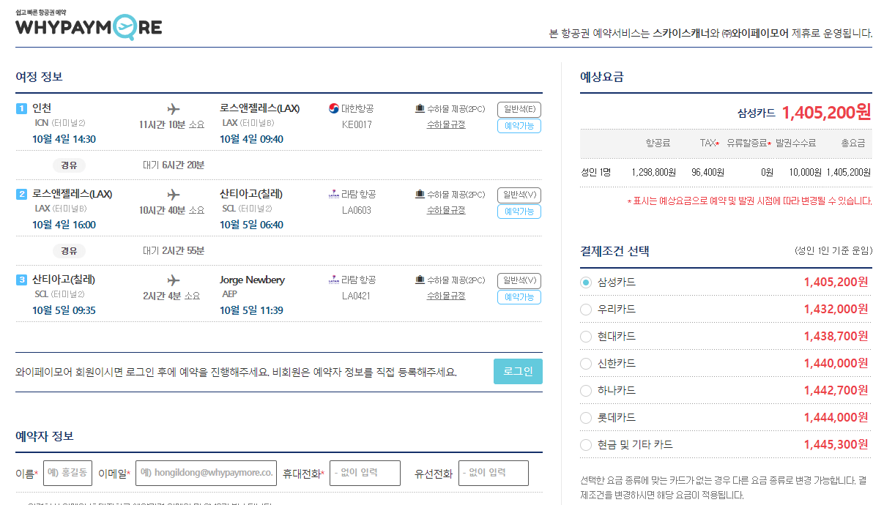
Task: Click 예약가능 for the Incheon departure flight
Action: pyautogui.click(x=519, y=124)
